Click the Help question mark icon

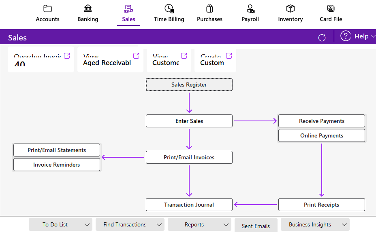[x=346, y=36]
